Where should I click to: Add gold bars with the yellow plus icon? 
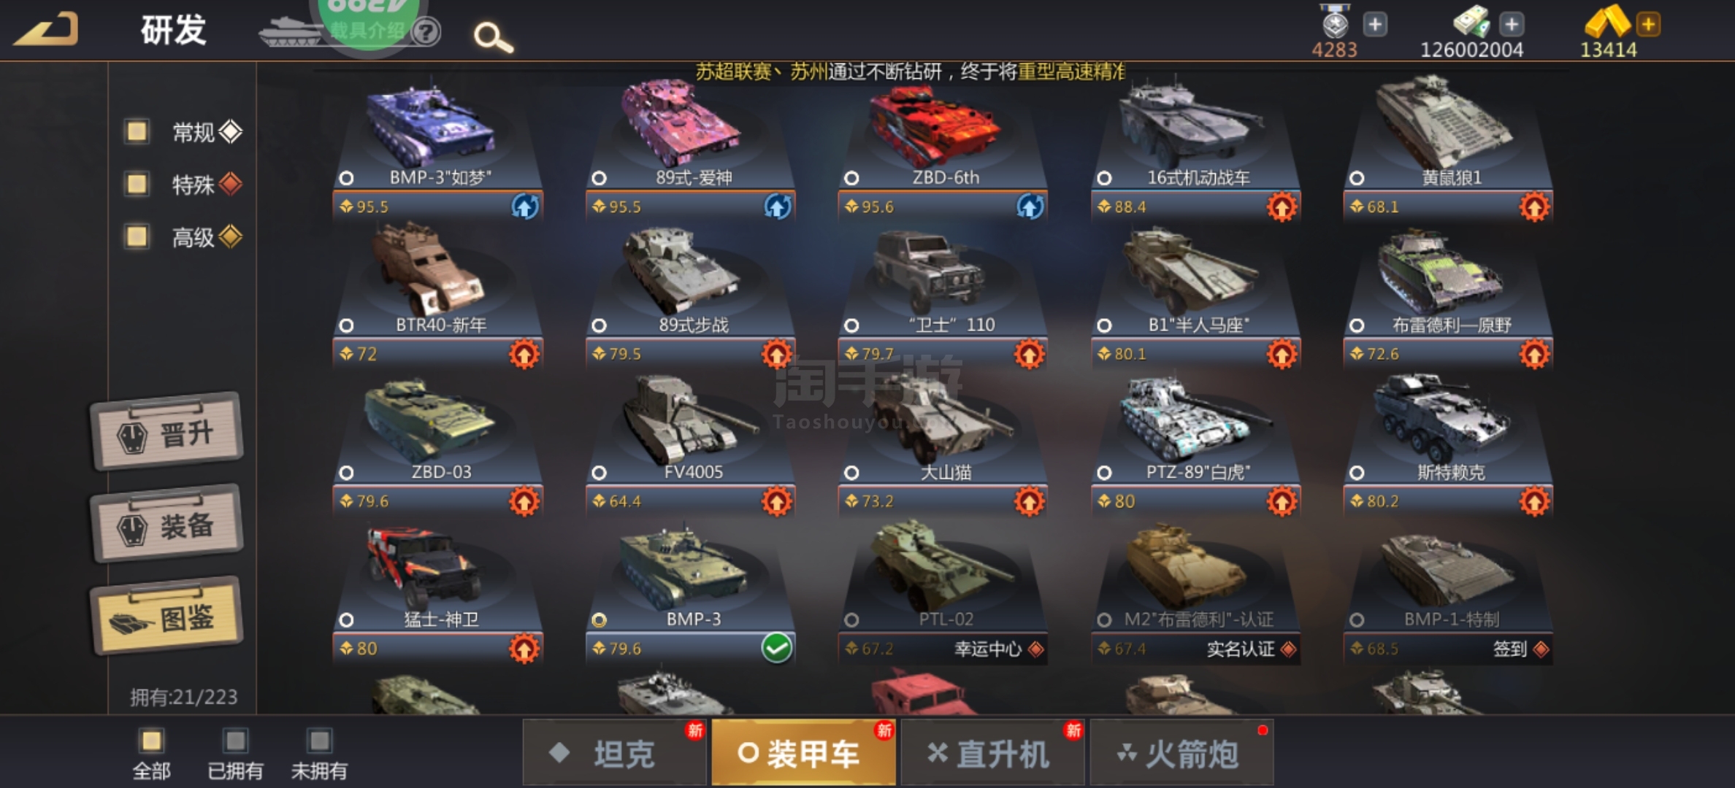pos(1648,24)
